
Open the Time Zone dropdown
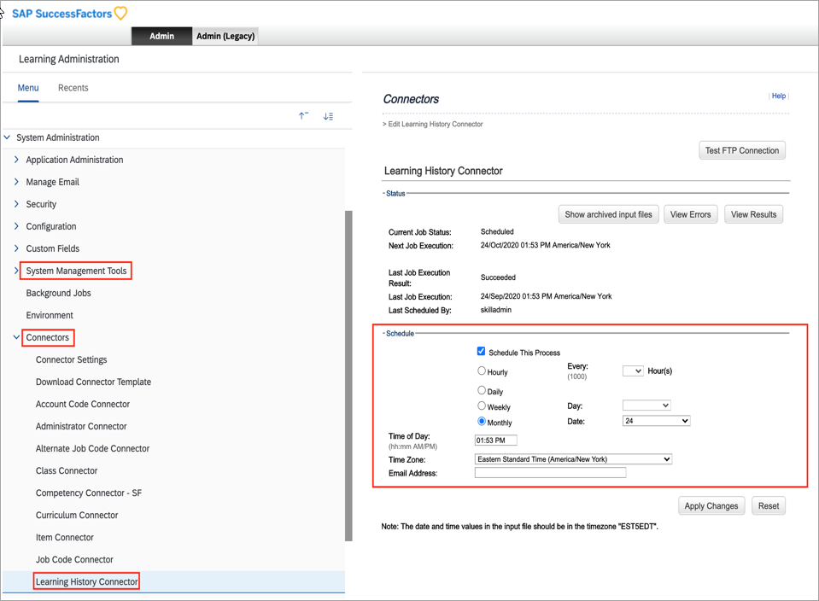coord(573,459)
